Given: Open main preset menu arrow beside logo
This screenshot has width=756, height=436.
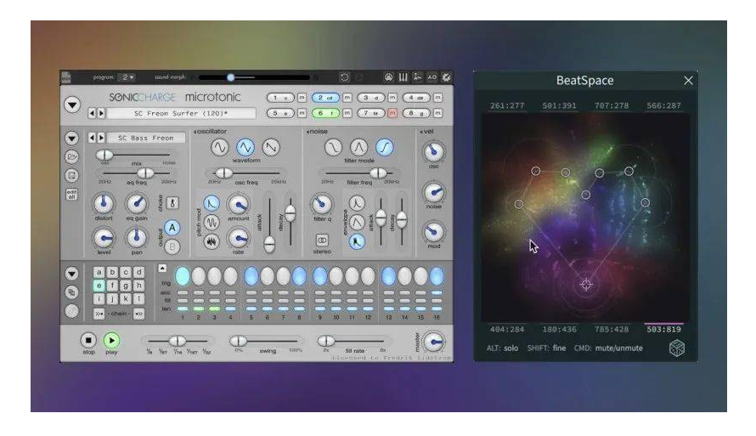Looking at the screenshot, I should (x=72, y=105).
